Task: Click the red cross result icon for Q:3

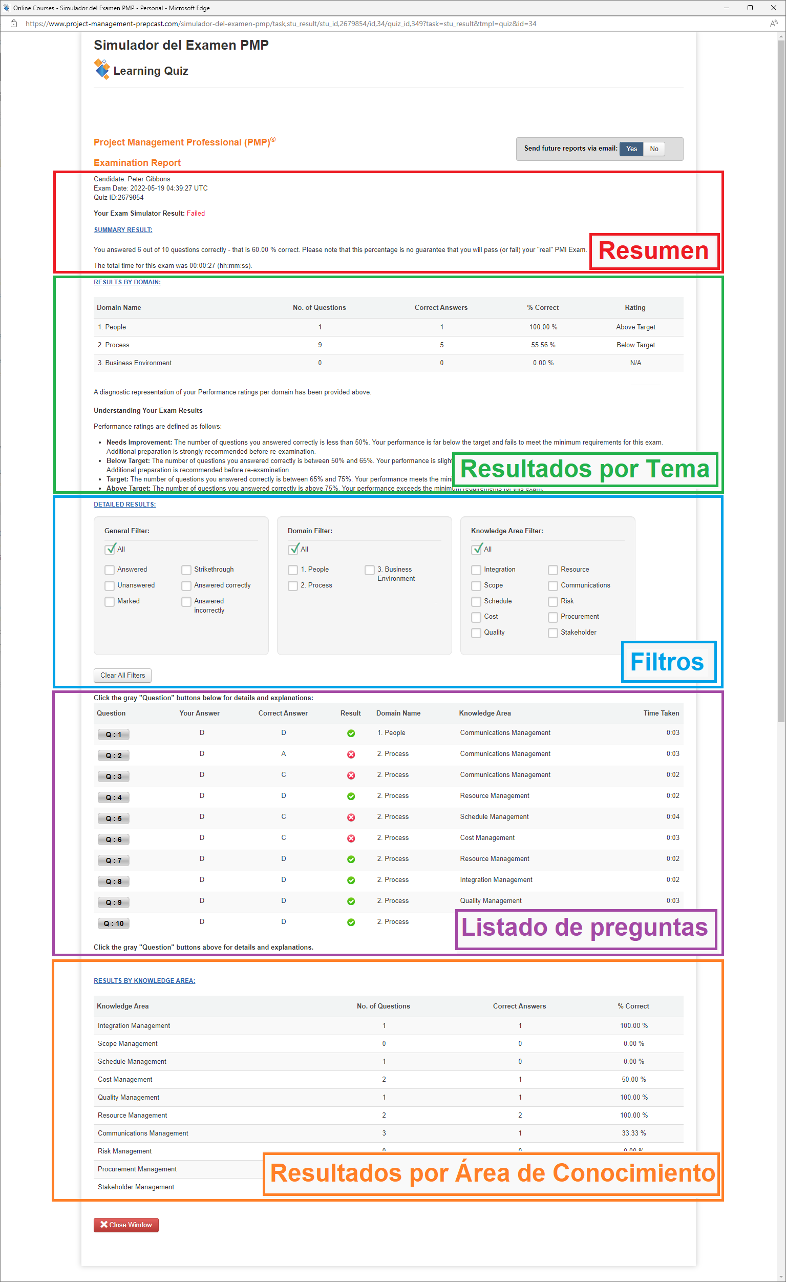Action: point(351,775)
